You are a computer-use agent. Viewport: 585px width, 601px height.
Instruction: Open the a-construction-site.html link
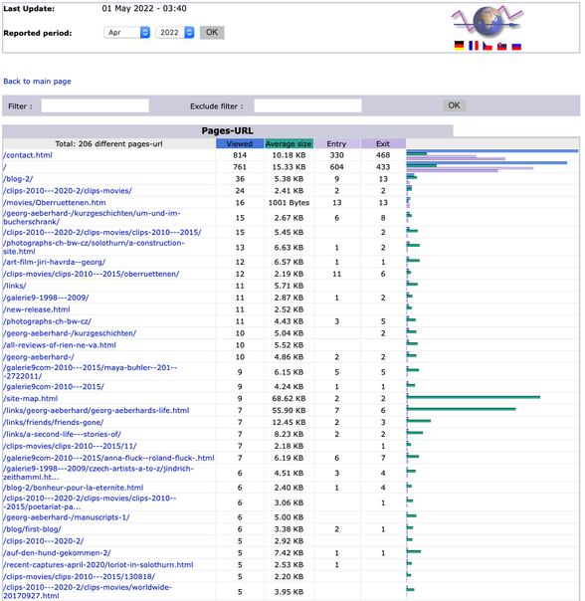click(94, 247)
